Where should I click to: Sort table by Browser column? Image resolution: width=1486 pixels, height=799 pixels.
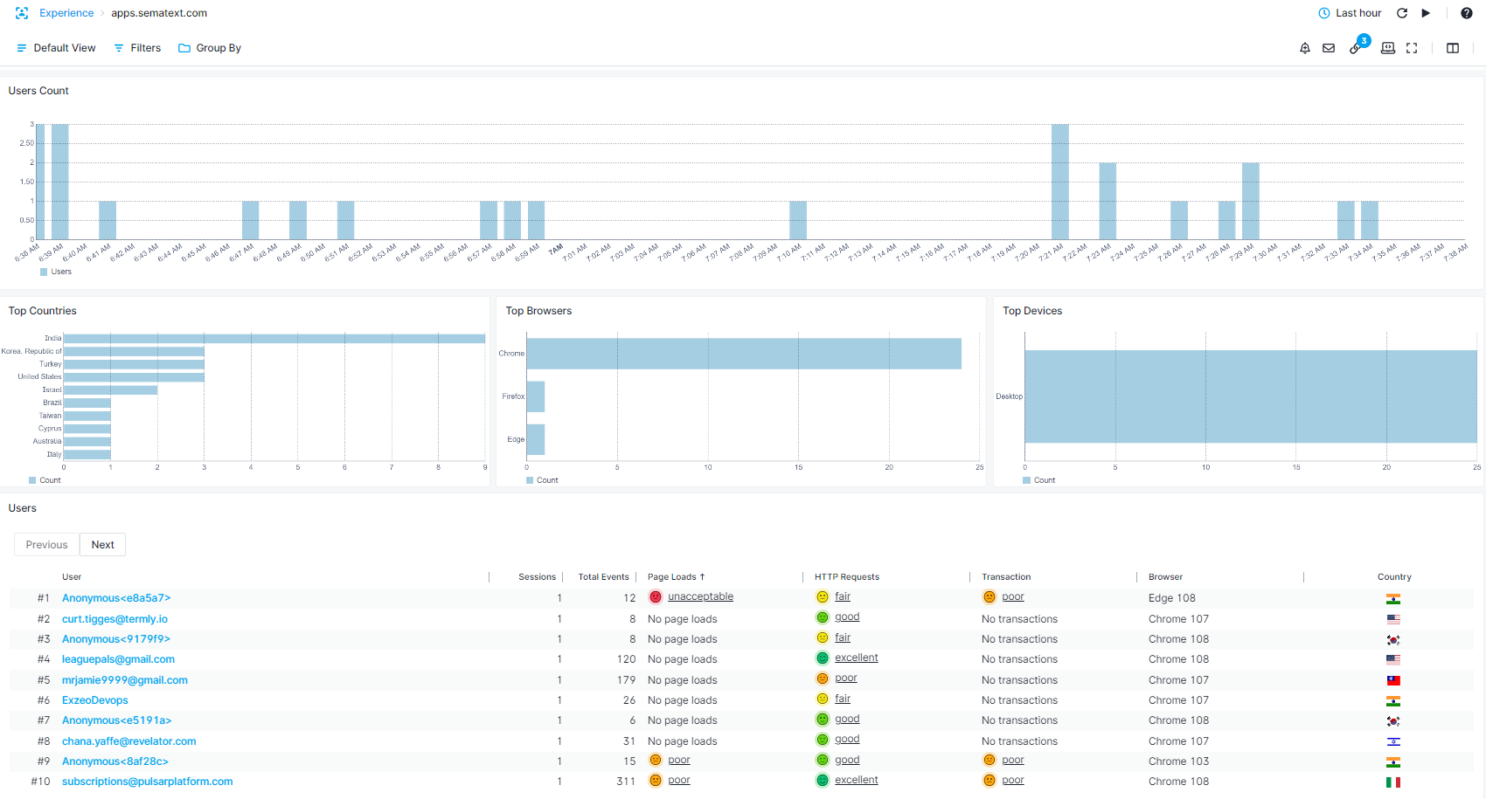tap(1165, 577)
